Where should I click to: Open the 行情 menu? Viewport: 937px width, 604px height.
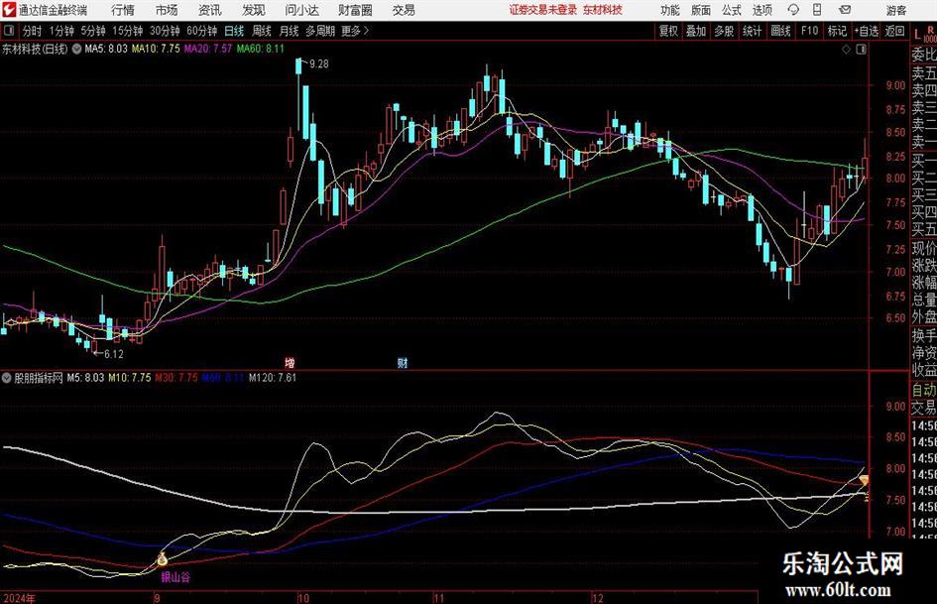pos(123,10)
